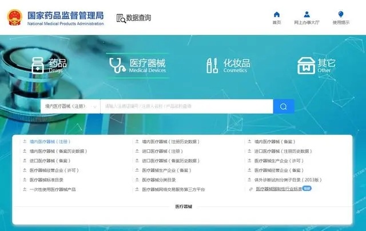Open 网上办事大厅 online service hall

[x=307, y=18]
